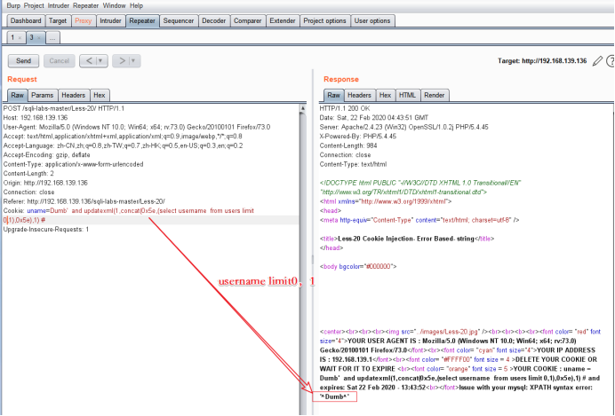Open the Window menu
Screen dimensions: 615x416
click(114, 5)
